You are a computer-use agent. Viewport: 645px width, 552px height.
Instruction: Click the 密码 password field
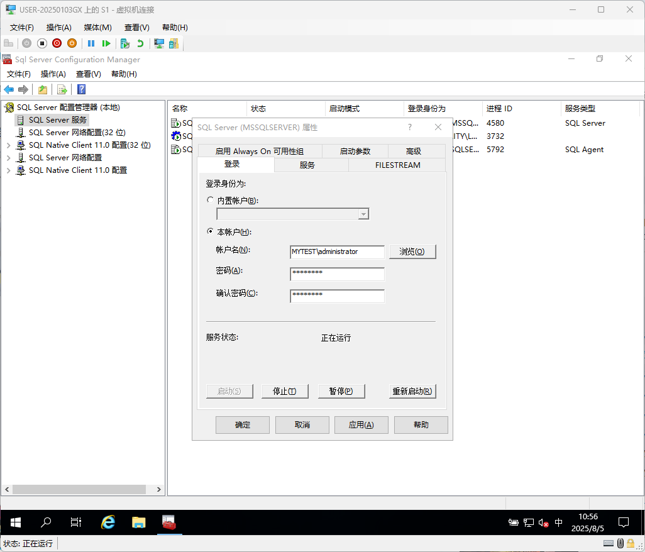pyautogui.click(x=338, y=274)
